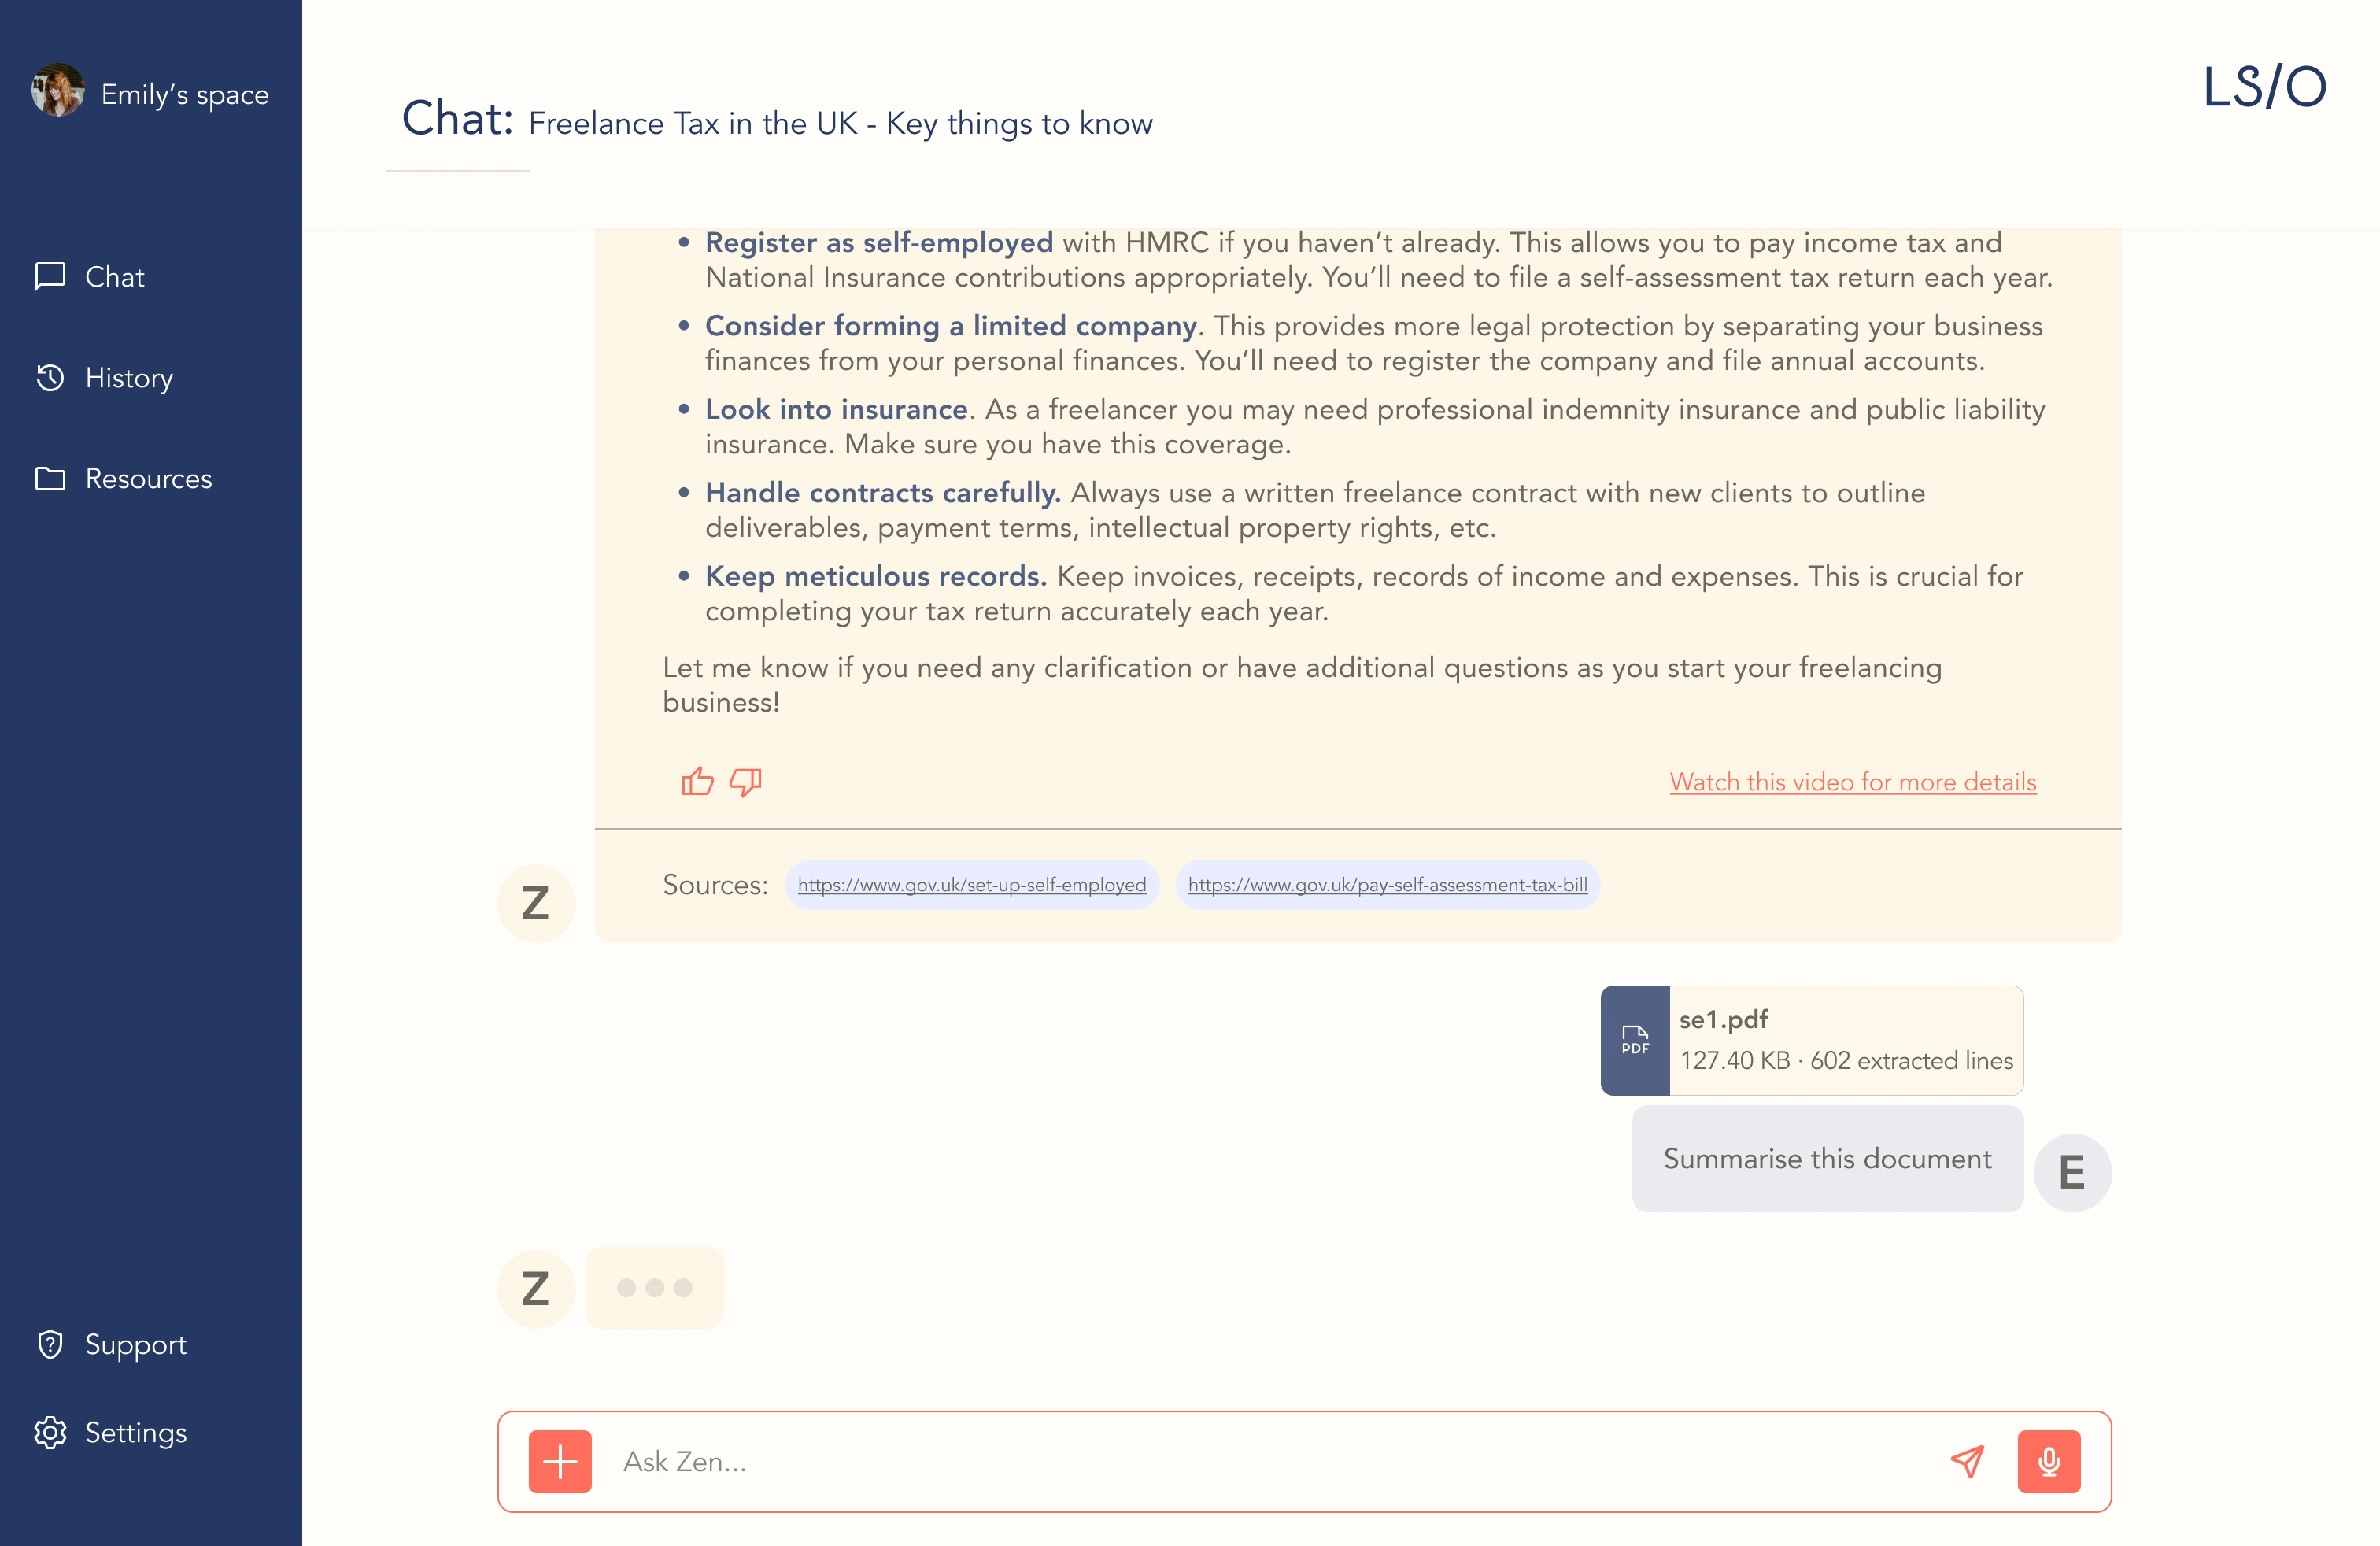Activate the microphone voice input button
Viewport: 2380px width, 1546px height.
pyautogui.click(x=2048, y=1461)
